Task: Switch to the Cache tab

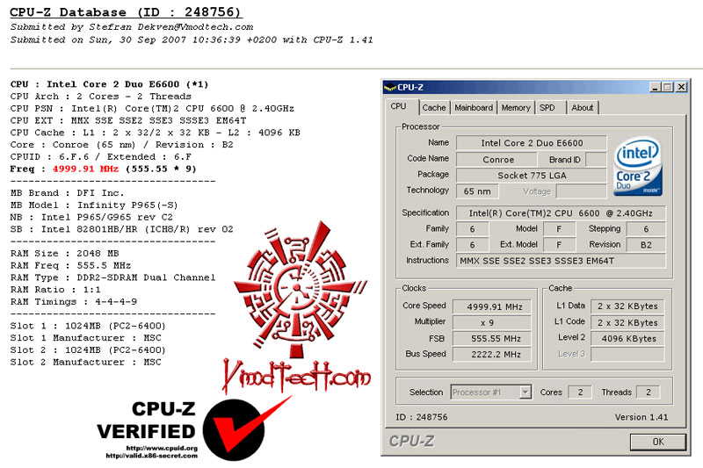Action: (433, 108)
